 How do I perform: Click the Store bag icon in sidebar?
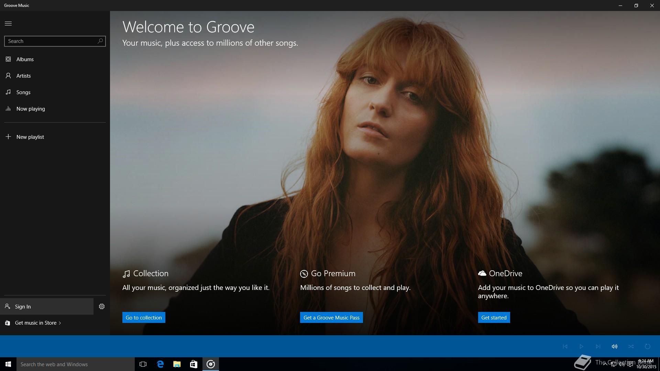click(x=8, y=323)
